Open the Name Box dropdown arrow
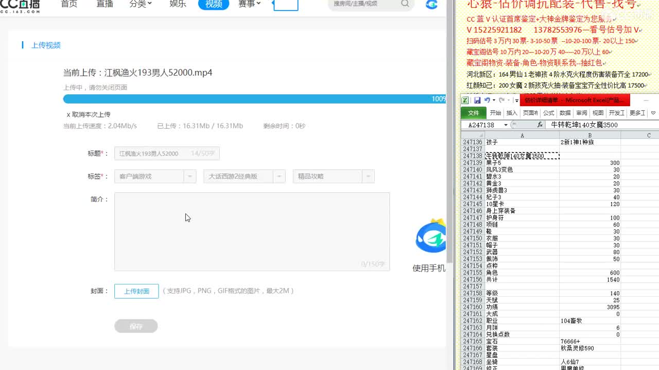The height and width of the screenshot is (370, 659). pos(506,125)
